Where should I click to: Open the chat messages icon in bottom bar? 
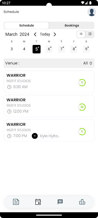click(60, 202)
